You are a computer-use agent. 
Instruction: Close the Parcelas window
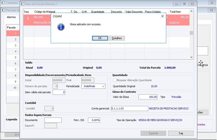pos(212,10)
